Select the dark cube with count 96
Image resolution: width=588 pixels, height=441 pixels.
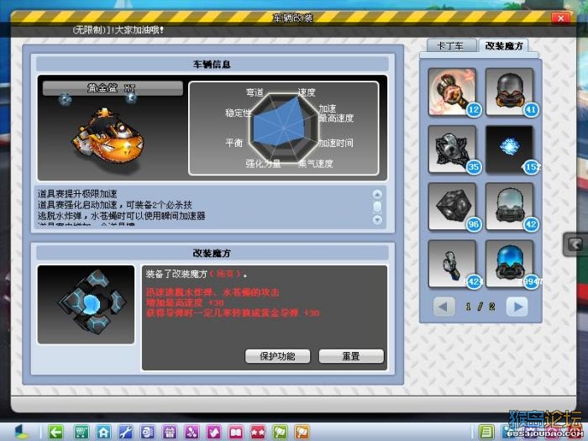pyautogui.click(x=452, y=207)
